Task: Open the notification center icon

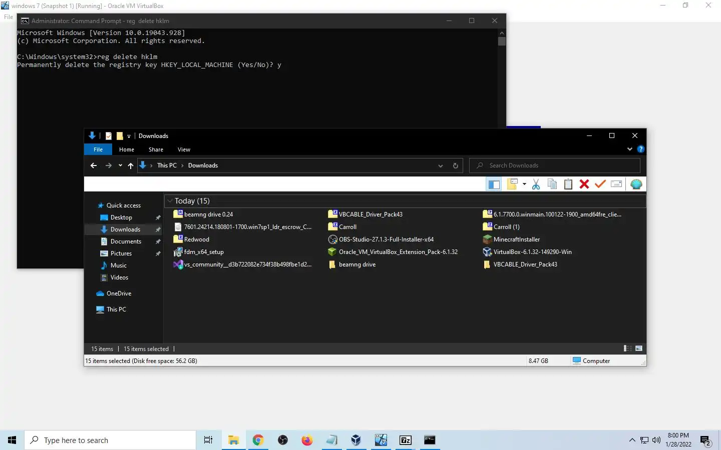Action: 706,441
